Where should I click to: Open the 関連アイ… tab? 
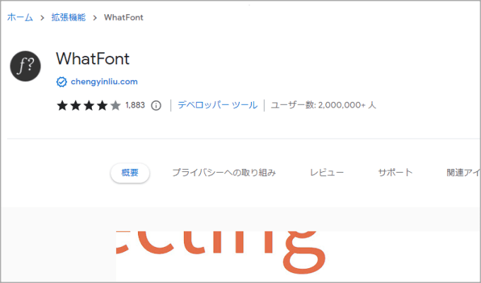[463, 173]
